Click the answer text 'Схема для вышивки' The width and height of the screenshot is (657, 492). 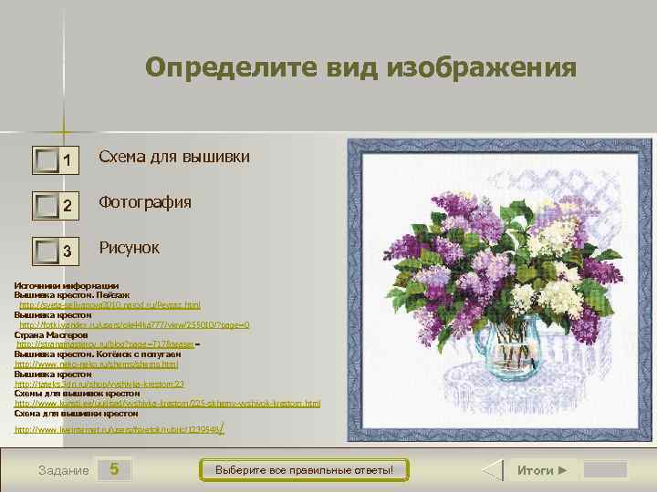(174, 157)
